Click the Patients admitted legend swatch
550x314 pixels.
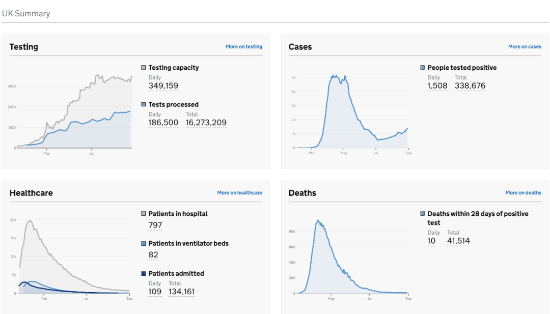click(144, 273)
